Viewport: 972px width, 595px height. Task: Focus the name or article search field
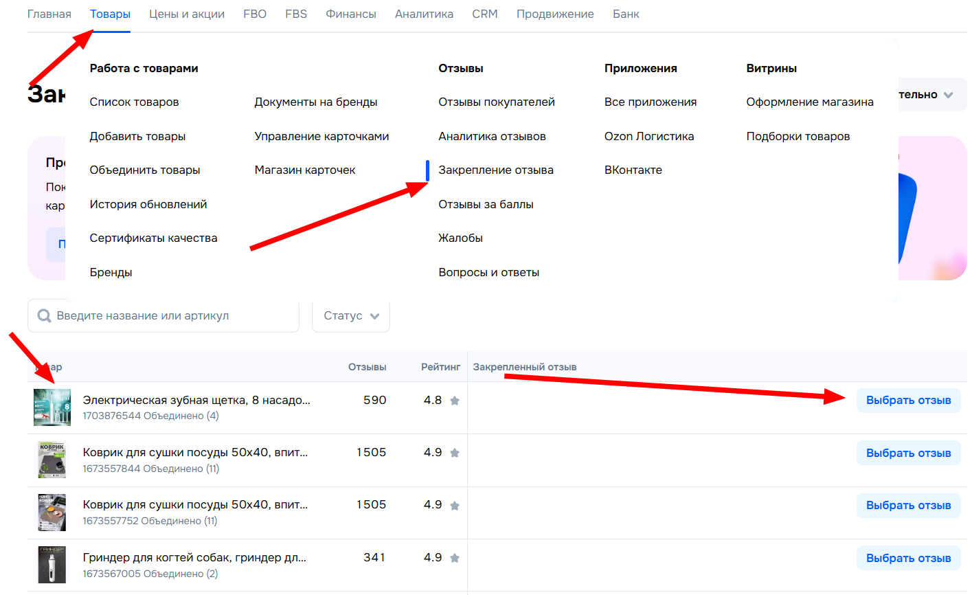coord(172,316)
